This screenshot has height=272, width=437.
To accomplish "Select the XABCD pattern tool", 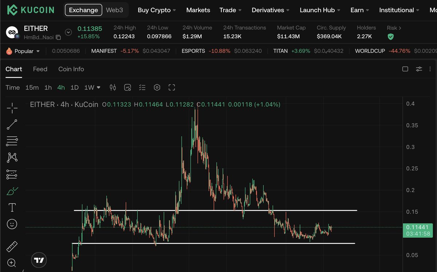I will pos(12,158).
